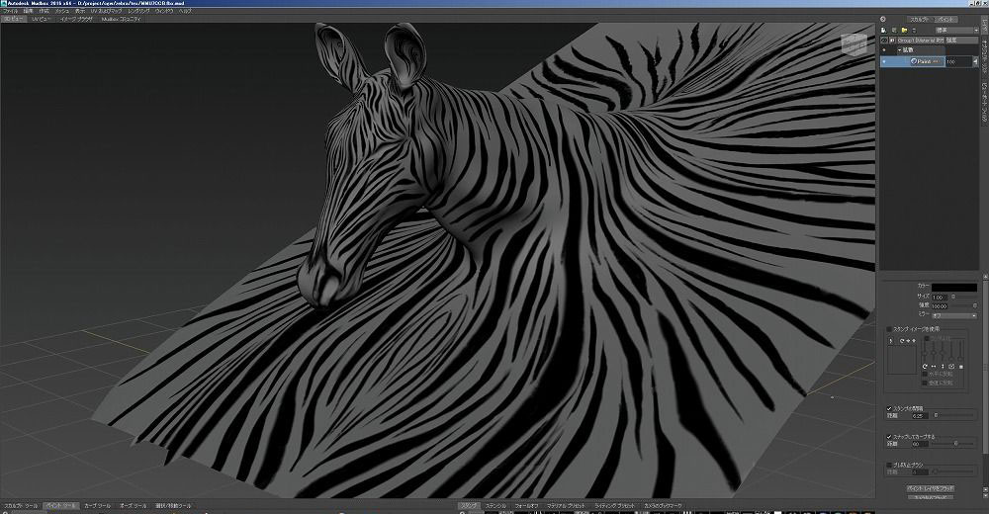The height and width of the screenshot is (514, 989).
Task: Switch to the イメージ ブラウザ tab
Action: pyautogui.click(x=76, y=19)
